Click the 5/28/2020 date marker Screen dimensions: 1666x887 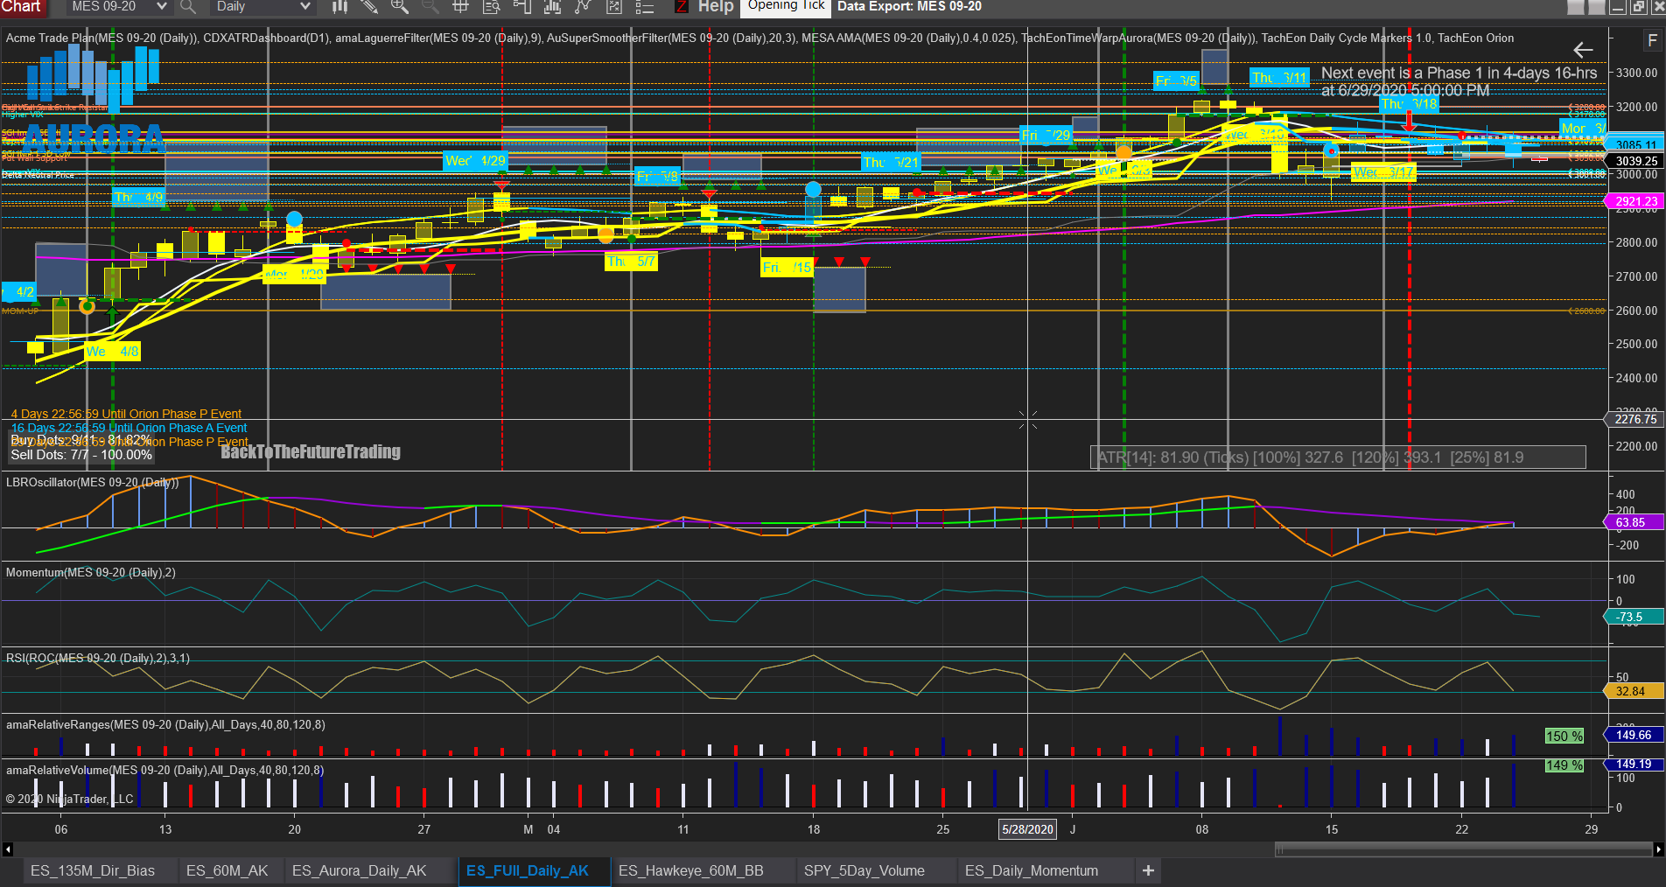1028,829
